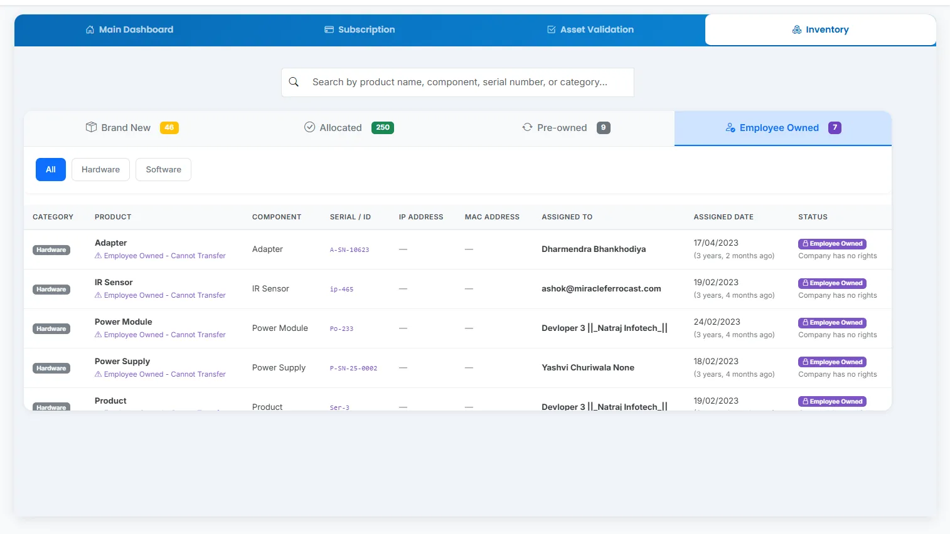
Task: Click assignee Dharmendra Bhankhodiya
Action: click(594, 249)
